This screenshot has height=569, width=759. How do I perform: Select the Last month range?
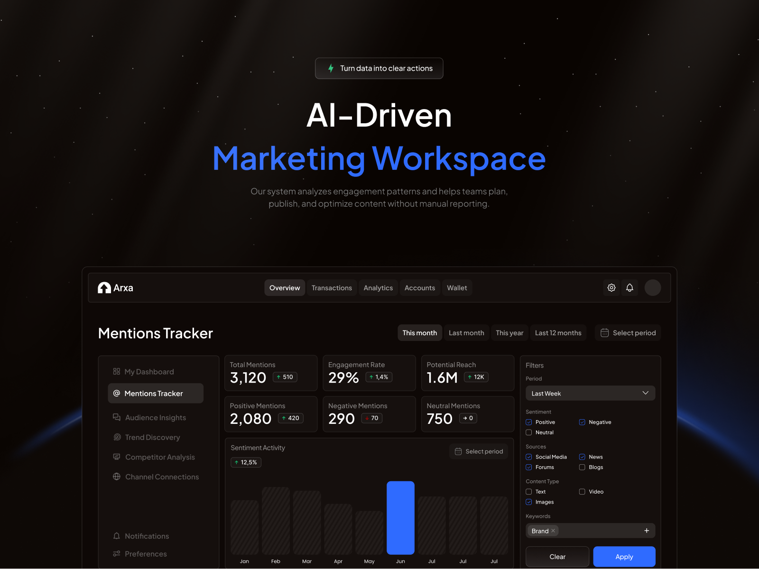click(466, 333)
